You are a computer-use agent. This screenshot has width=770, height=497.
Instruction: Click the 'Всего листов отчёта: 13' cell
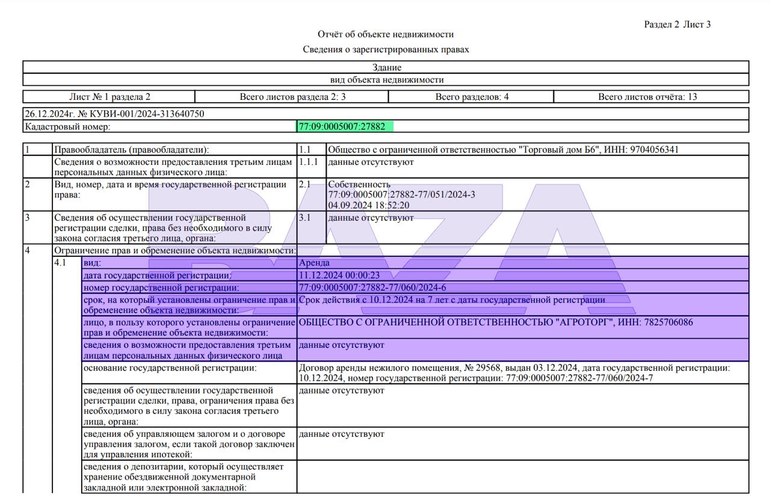[x=647, y=96]
